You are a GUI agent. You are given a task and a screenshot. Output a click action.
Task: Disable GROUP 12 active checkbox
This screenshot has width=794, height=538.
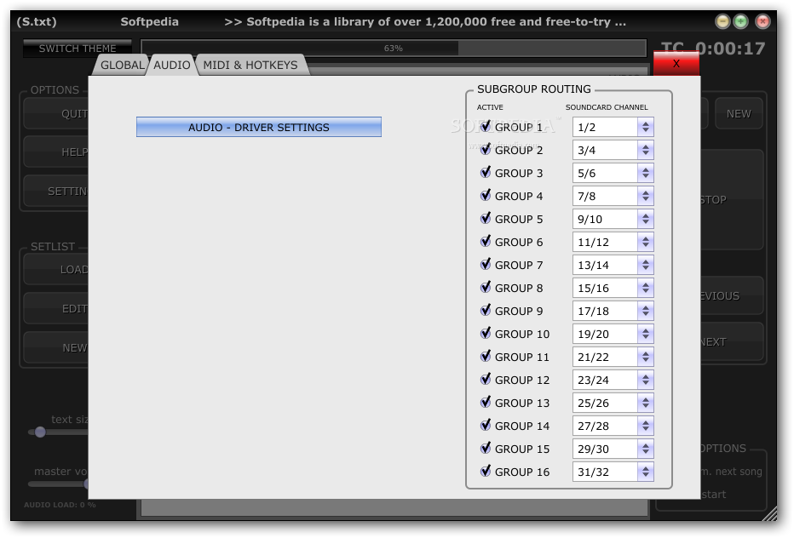[485, 380]
